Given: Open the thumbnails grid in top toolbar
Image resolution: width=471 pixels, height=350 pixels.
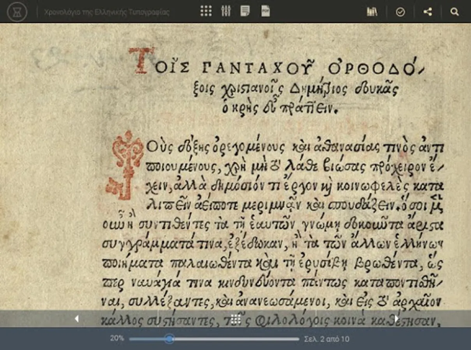Looking at the screenshot, I should [206, 11].
